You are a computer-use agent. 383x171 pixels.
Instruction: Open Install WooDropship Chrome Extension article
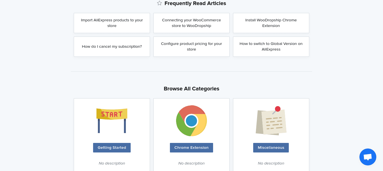(271, 23)
